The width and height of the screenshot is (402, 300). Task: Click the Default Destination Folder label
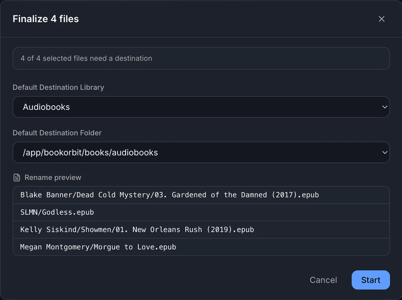coord(57,133)
